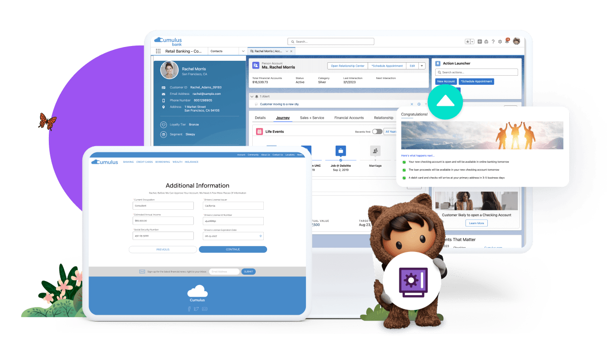Click the Facebook icon in Cumulus footer
The image size is (607, 342).
(189, 309)
